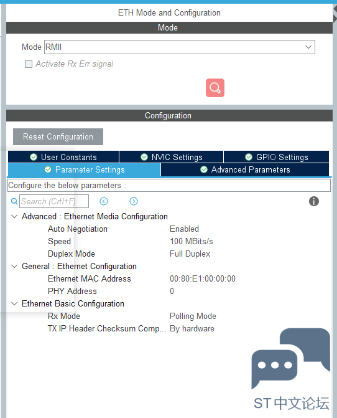The width and height of the screenshot is (337, 418).
Task: Select the By hardware checksum value
Action: [192, 329]
